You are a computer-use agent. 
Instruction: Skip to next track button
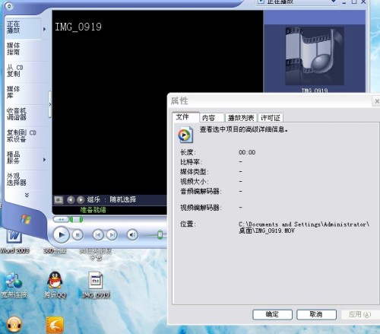click(112, 235)
